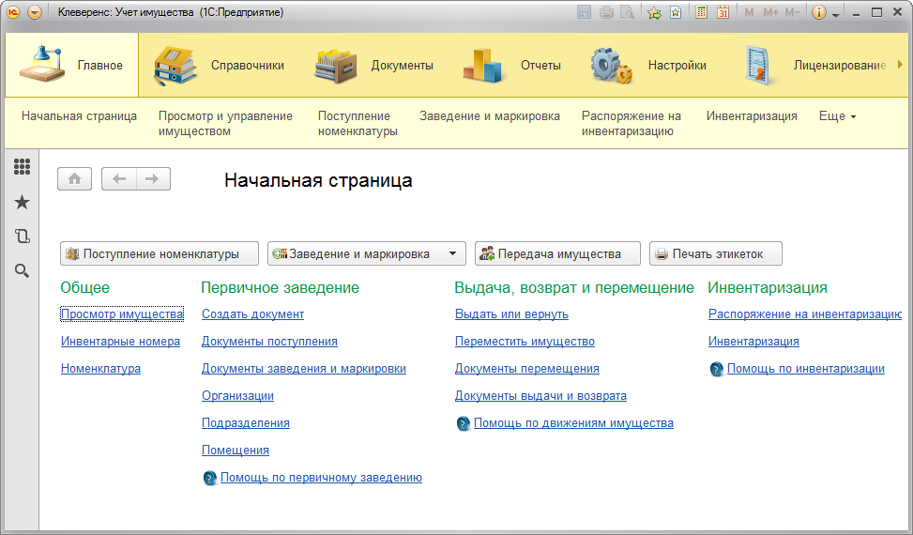Open the Номенклатура link

100,369
